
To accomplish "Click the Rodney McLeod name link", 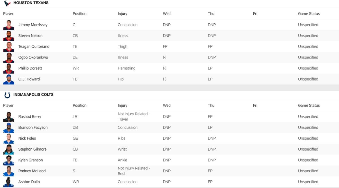I will [x=32, y=171].
